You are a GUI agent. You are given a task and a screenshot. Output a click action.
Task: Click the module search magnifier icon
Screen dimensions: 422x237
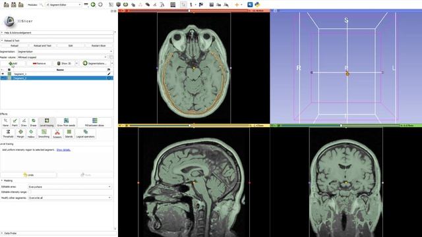coord(41,5)
